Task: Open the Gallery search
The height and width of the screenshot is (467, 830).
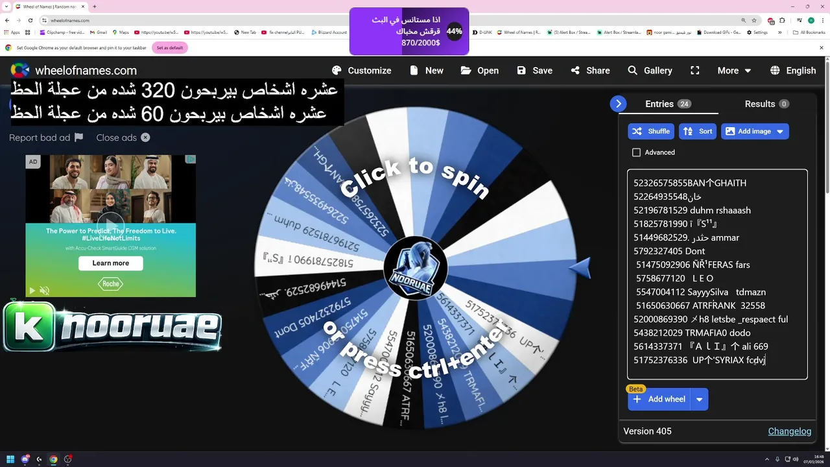Action: [x=650, y=71]
